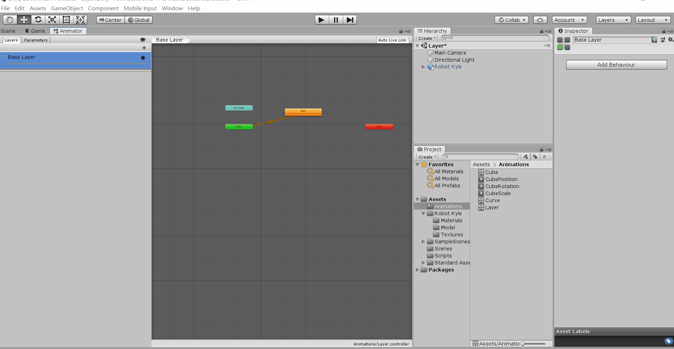Viewport: 674px width, 349px height.
Task: Select the Any State node
Action: click(x=239, y=108)
